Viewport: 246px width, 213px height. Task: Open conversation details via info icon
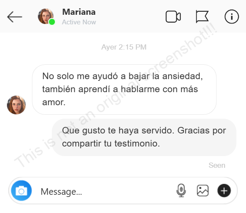232,17
